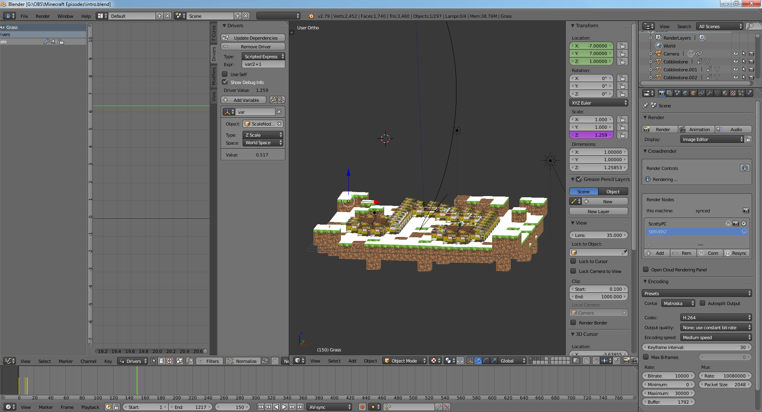762x412 pixels.
Task: Toggle Grease Pencil Layers checkbox
Action: tap(579, 179)
